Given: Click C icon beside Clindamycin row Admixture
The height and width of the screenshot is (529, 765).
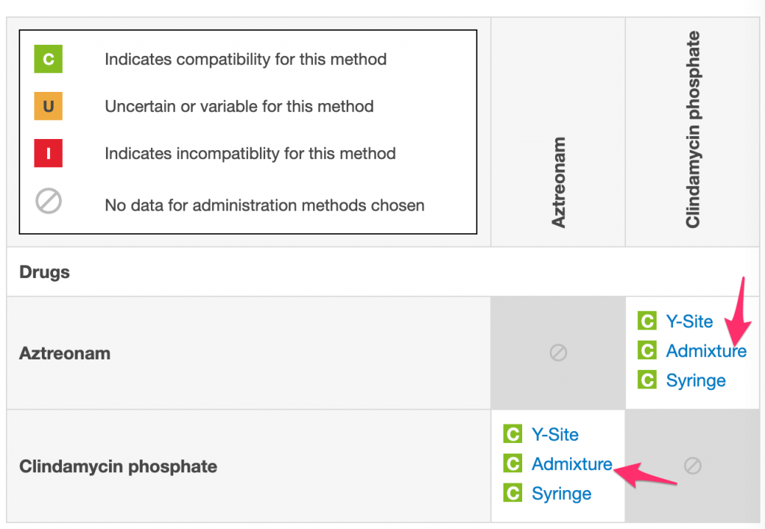Looking at the screenshot, I should [x=512, y=464].
